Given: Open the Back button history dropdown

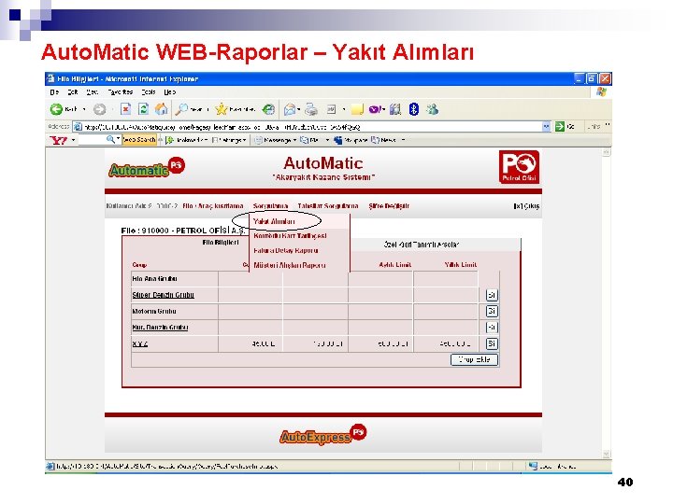Looking at the screenshot, I should 84,110.
